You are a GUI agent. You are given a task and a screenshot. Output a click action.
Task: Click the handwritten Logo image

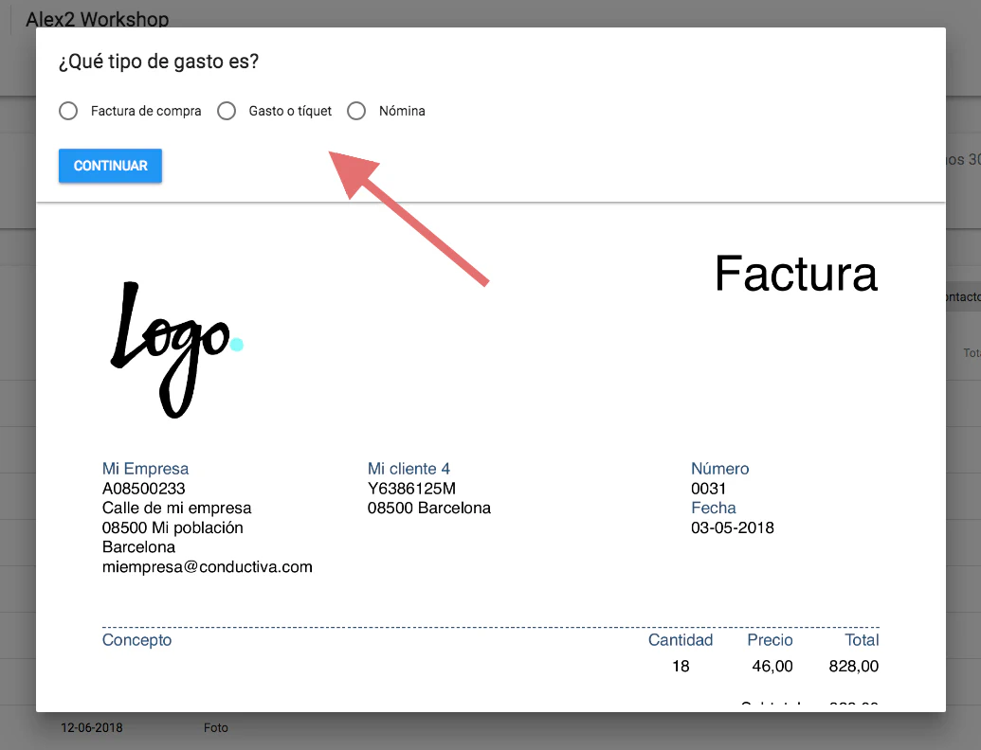(x=170, y=348)
